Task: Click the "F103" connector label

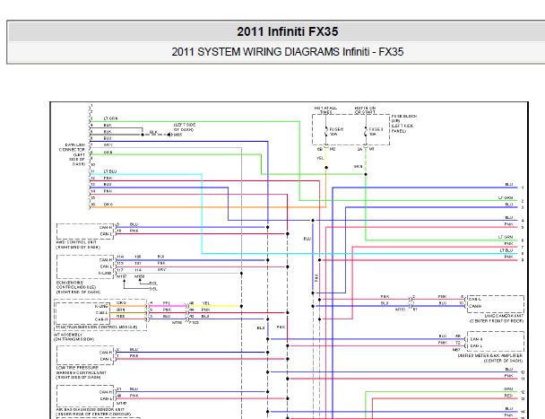Action: 194,323
